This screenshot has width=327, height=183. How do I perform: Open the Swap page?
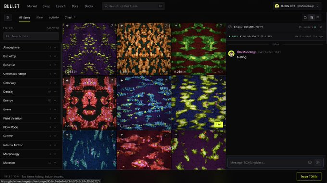tap(46, 6)
